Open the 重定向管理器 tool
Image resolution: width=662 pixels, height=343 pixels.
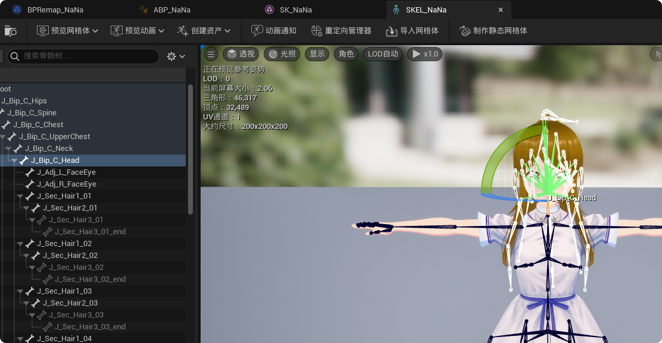(x=341, y=31)
